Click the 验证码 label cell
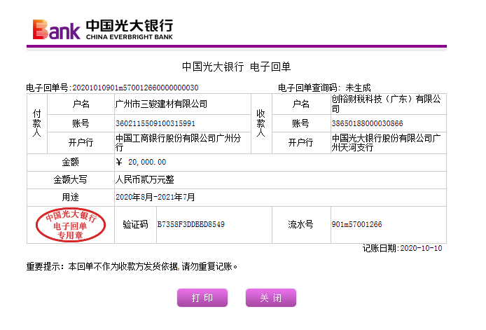The width and height of the screenshot is (486, 330). 135,224
